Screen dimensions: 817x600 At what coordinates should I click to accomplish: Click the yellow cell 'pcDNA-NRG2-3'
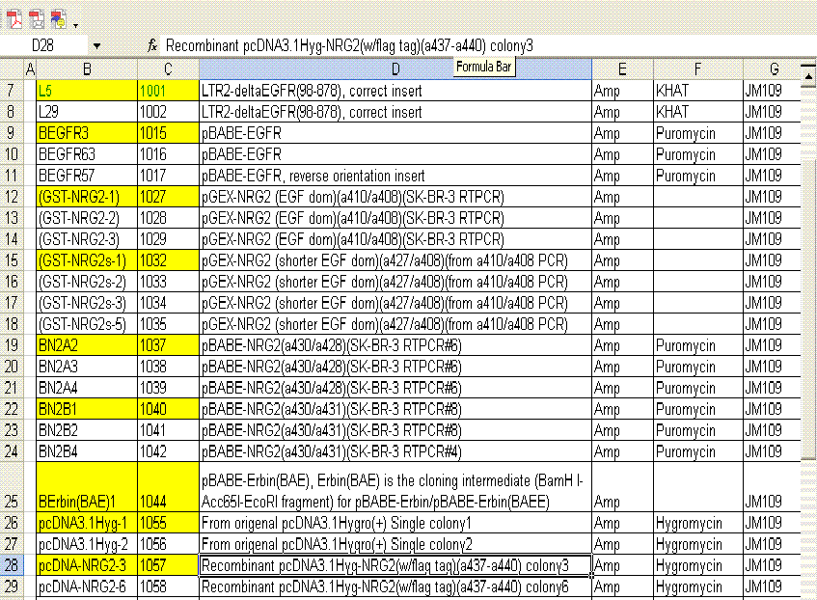[x=87, y=565]
